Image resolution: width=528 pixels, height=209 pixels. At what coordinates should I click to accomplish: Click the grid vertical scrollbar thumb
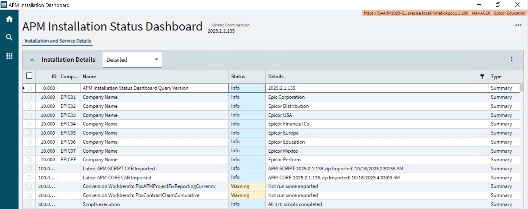(x=521, y=88)
